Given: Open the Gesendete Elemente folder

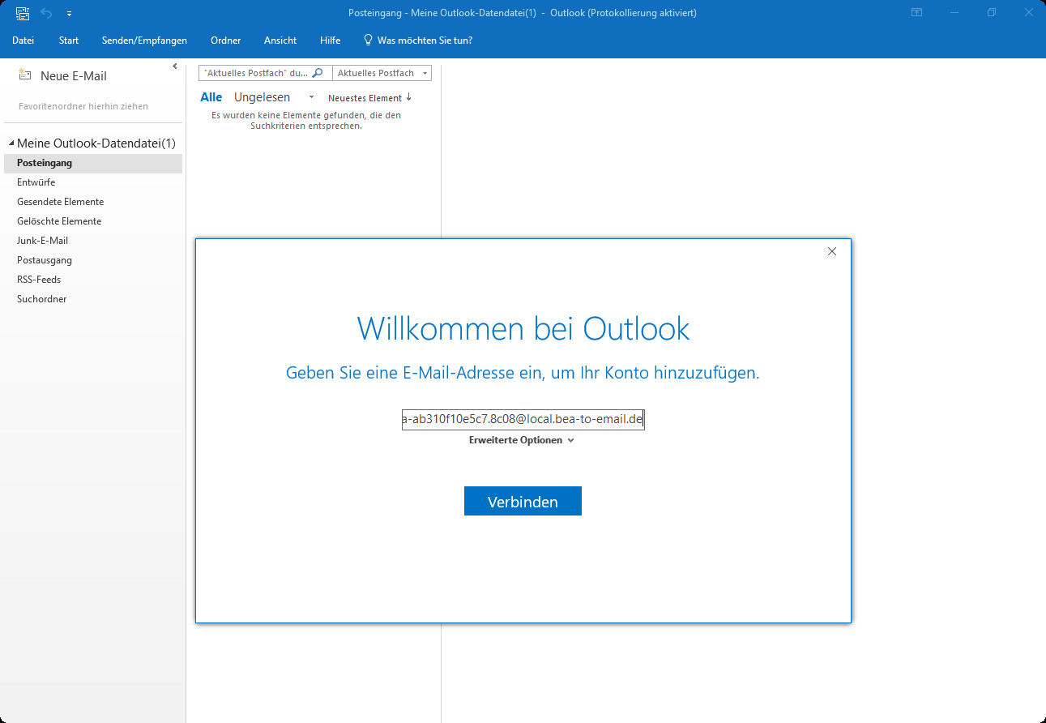Looking at the screenshot, I should click(93, 202).
